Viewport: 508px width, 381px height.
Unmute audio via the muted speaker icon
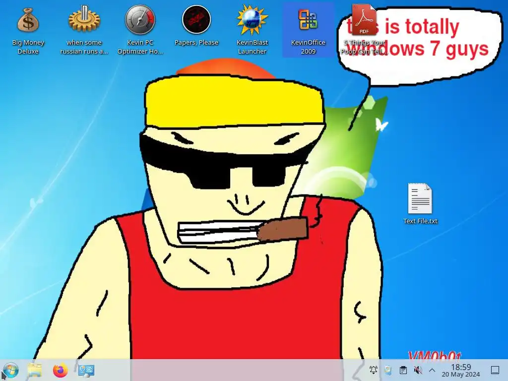click(418, 370)
